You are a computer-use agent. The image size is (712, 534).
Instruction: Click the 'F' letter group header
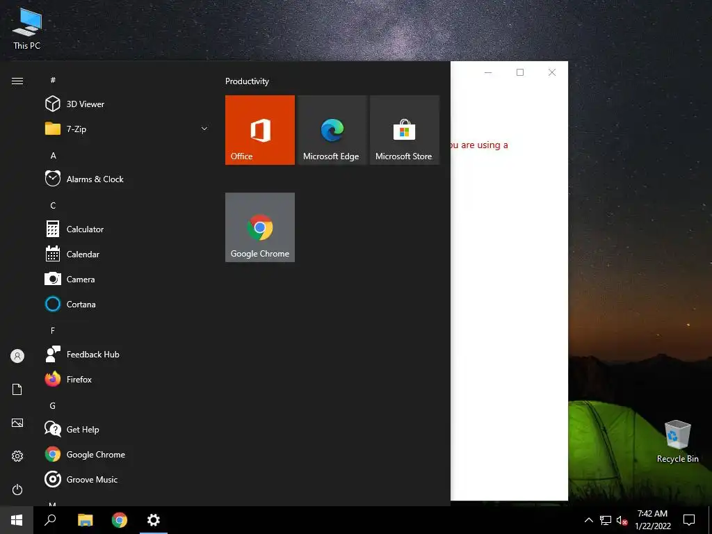tap(53, 330)
